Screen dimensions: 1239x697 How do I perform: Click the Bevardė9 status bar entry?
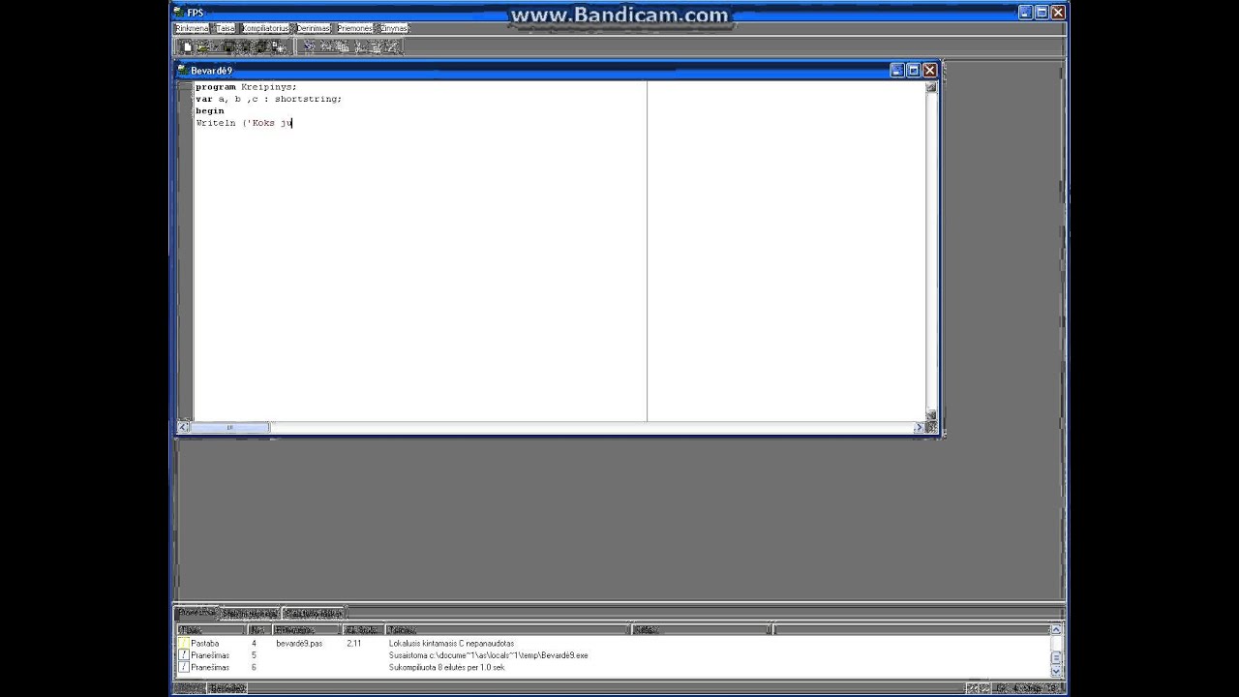(x=227, y=688)
